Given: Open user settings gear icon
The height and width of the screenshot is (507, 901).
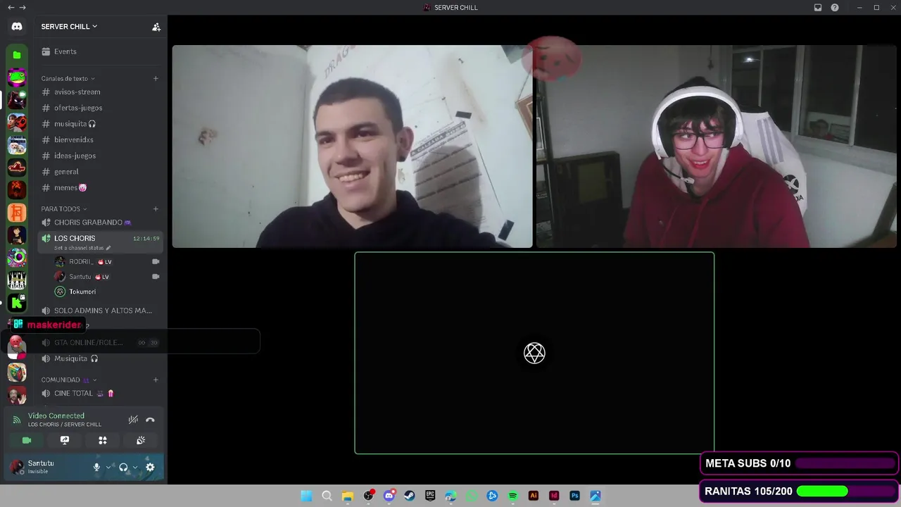Looking at the screenshot, I should click(x=150, y=467).
